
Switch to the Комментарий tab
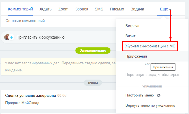(x=20, y=9)
